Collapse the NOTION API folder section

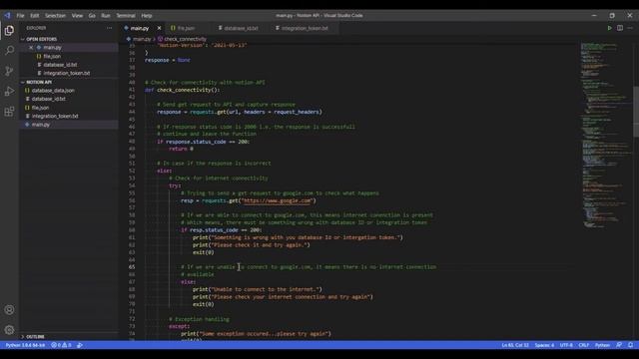[39, 82]
